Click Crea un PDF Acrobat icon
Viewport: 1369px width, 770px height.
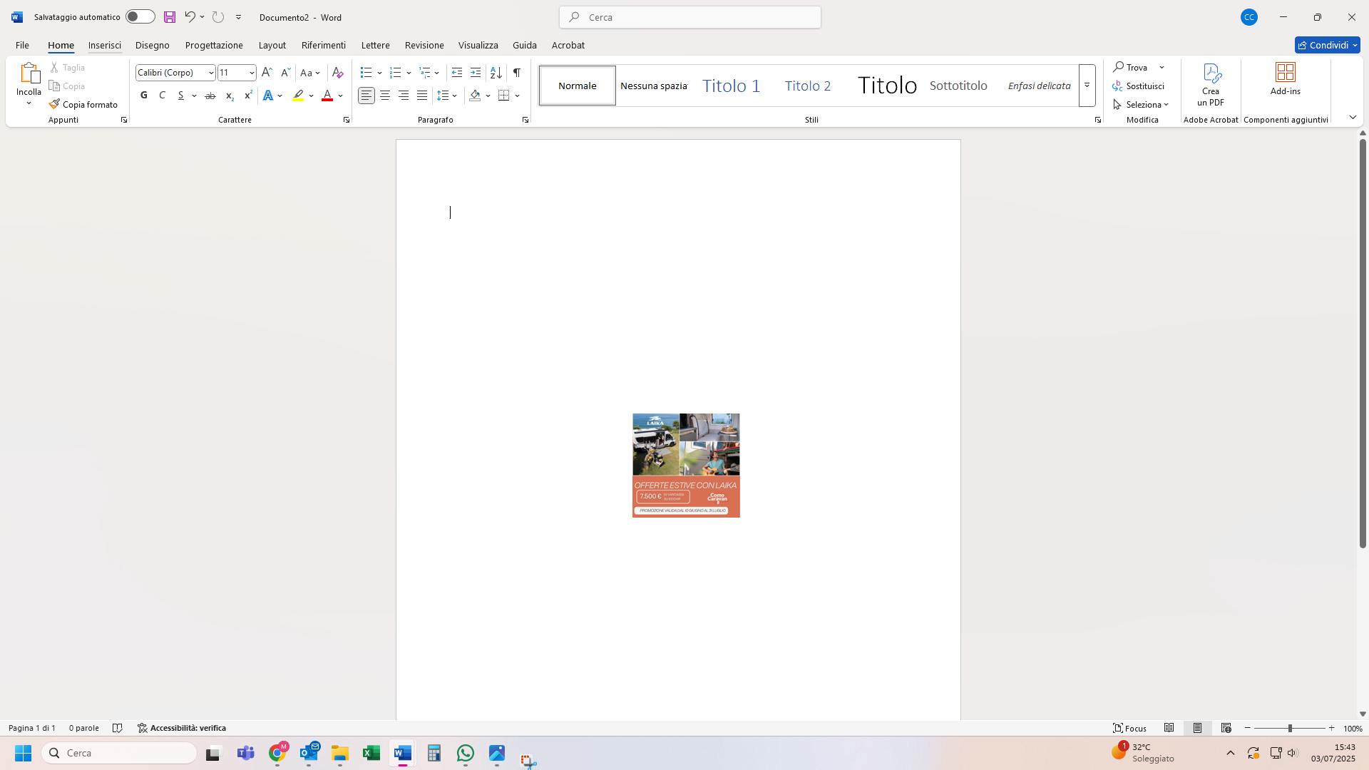(1211, 85)
